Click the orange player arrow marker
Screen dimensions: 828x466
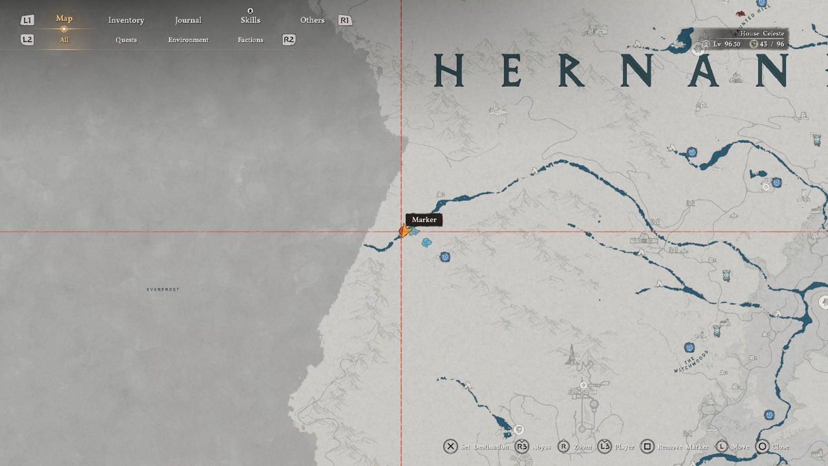(404, 231)
